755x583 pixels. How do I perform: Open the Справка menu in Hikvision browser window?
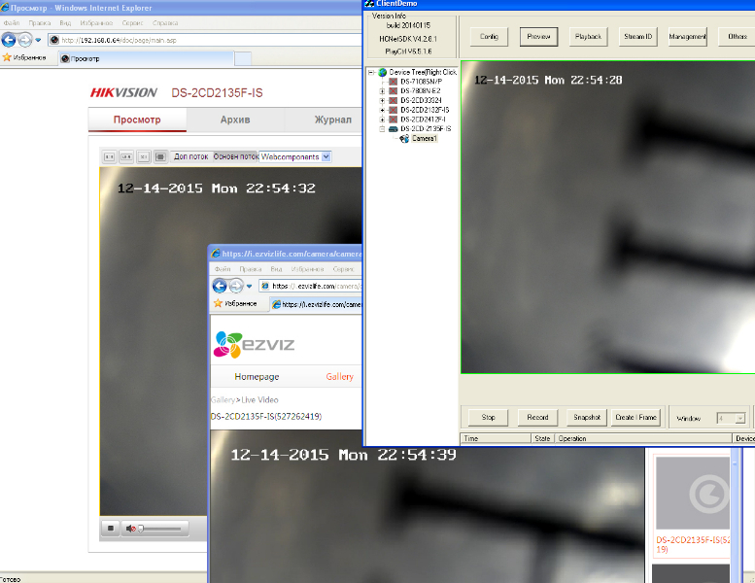coord(165,22)
